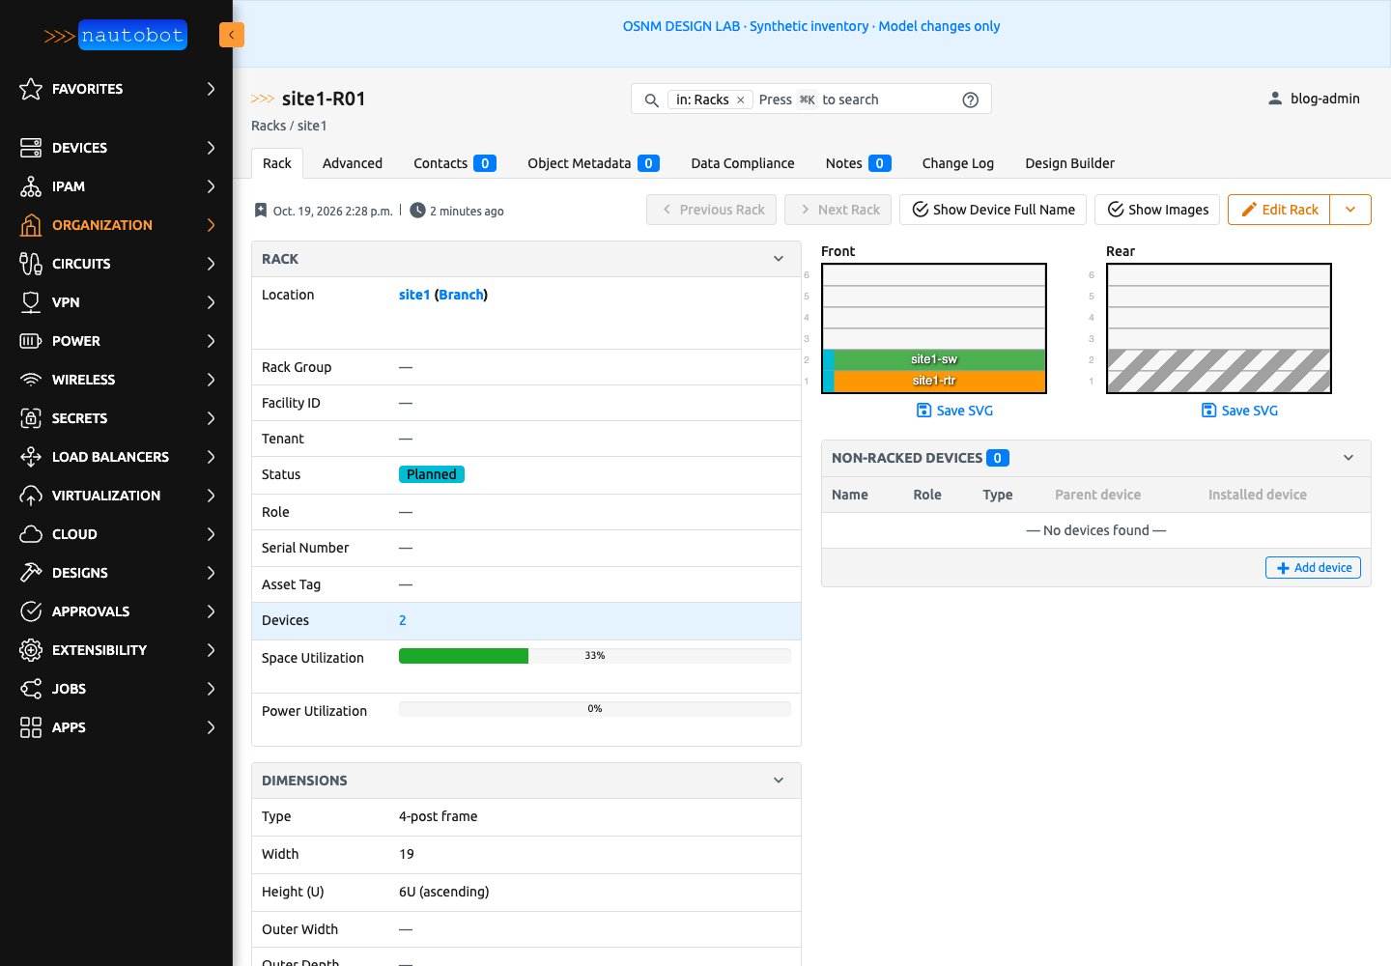Toggle Show Images in rack elevation

1157,210
